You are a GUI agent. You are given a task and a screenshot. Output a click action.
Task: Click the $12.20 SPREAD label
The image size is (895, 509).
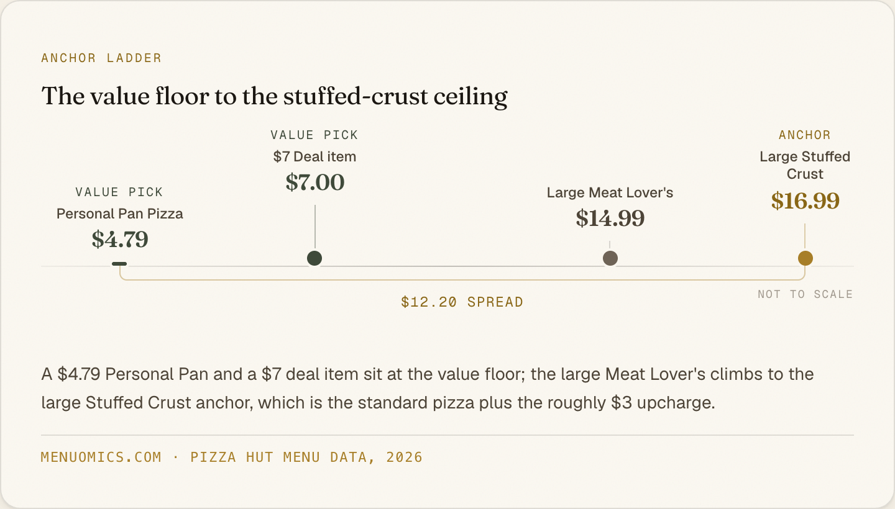462,302
